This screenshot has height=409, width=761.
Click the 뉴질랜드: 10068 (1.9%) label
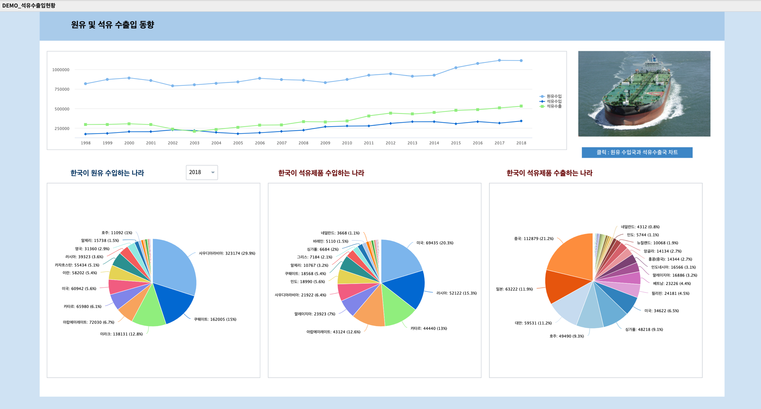657,243
